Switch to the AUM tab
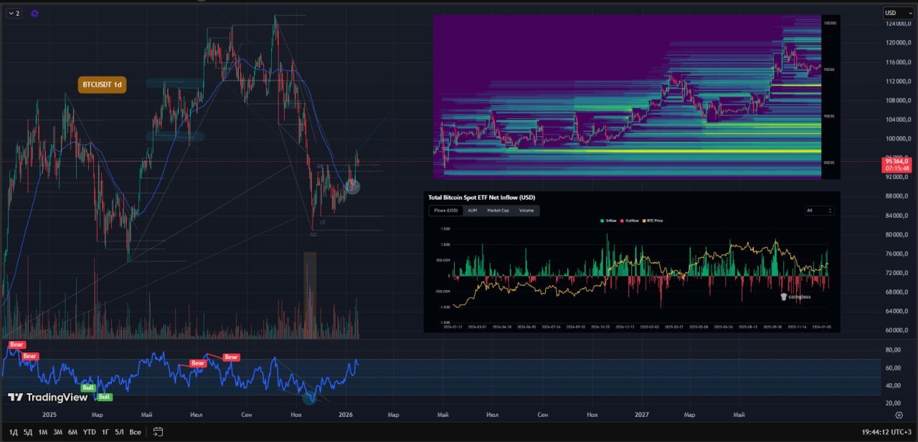Image resolution: width=918 pixels, height=442 pixels. click(472, 211)
